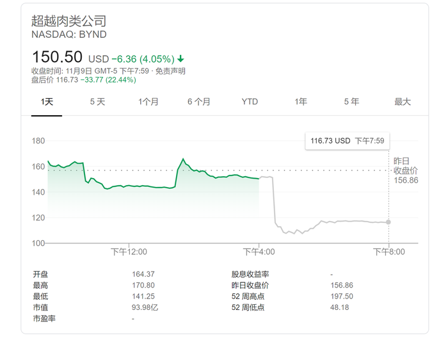Click the 市值 label
Image resolution: width=448 pixels, height=342 pixels.
[x=40, y=307]
